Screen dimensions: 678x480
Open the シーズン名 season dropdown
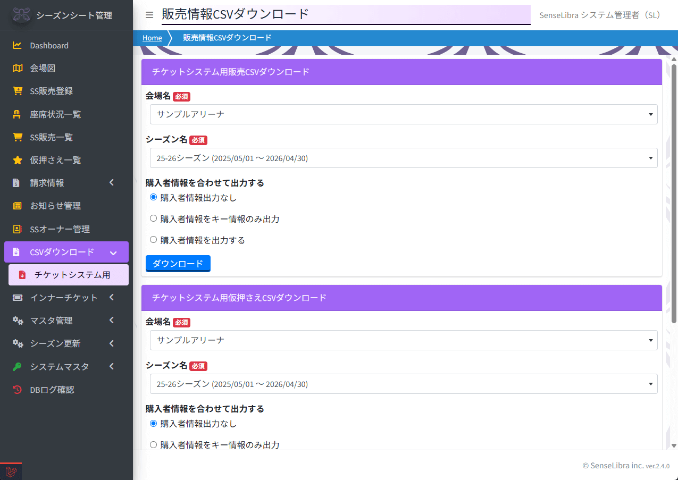(403, 157)
